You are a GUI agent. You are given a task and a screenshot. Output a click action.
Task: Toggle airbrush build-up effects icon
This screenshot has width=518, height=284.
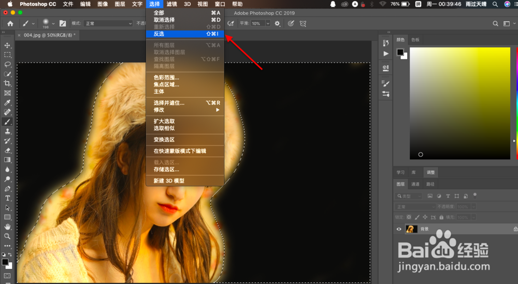[231, 23]
